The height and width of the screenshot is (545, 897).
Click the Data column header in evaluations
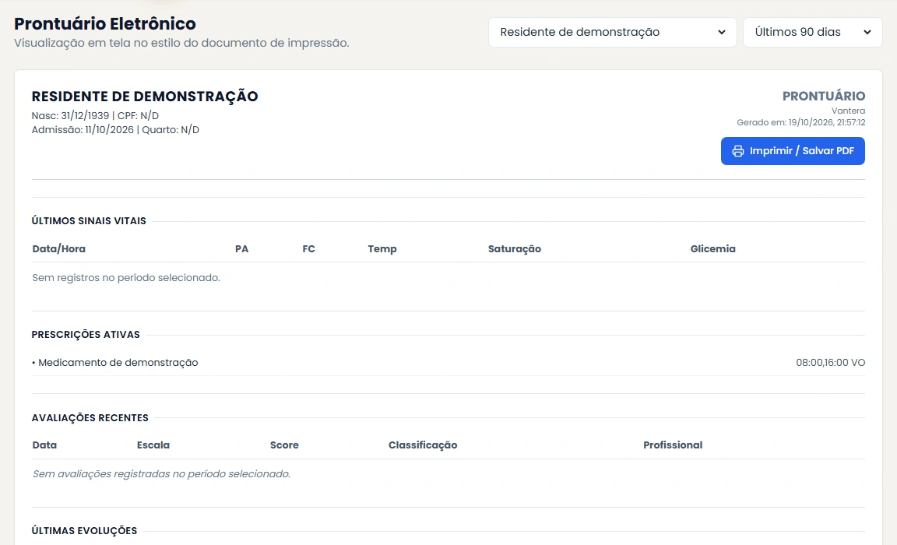[x=44, y=445]
